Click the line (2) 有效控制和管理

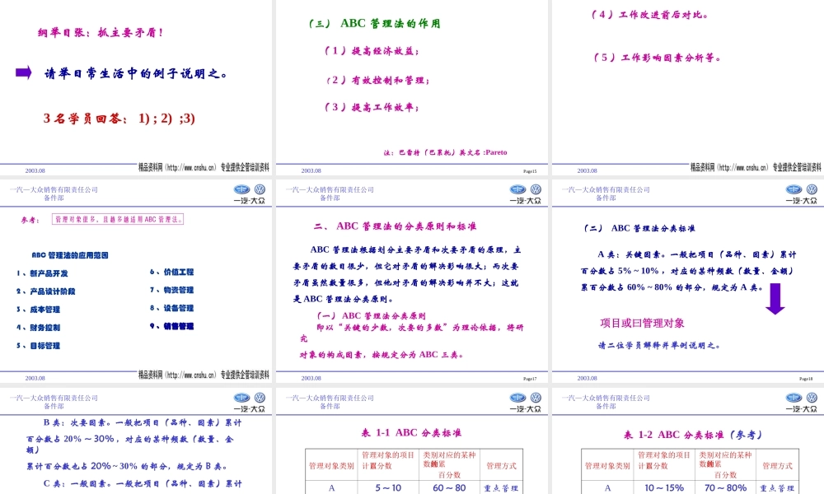[x=377, y=81]
